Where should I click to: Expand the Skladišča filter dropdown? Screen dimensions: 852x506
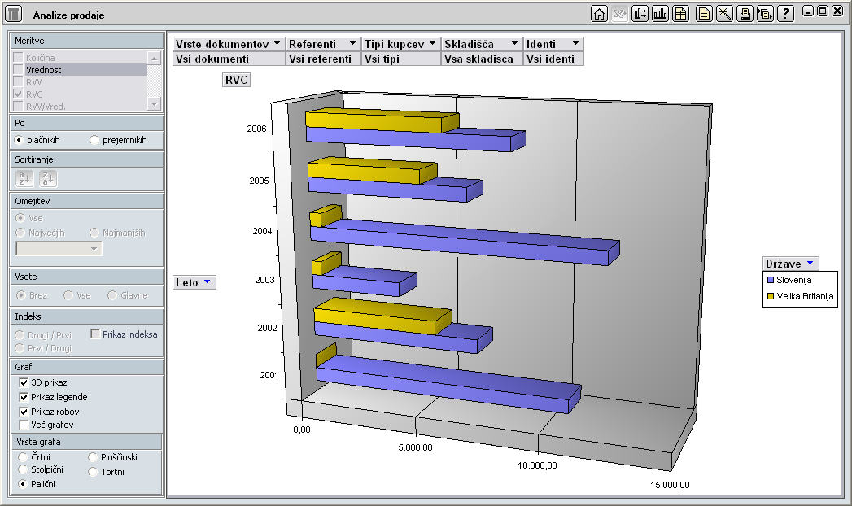click(514, 44)
